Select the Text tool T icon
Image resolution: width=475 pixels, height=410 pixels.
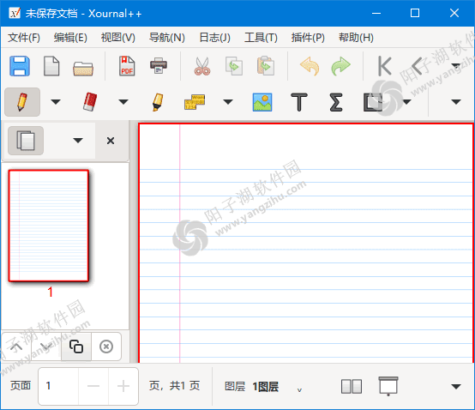click(x=299, y=102)
